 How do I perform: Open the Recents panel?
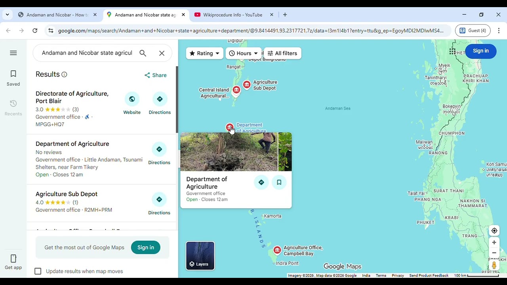13,108
